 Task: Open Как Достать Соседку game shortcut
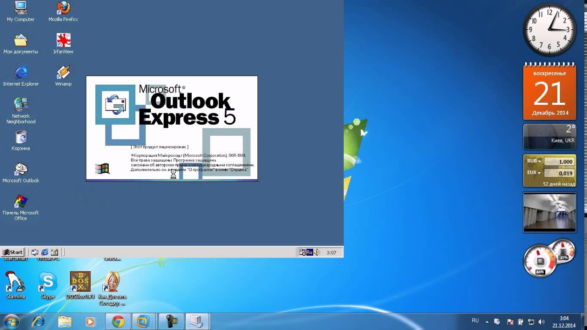112,289
